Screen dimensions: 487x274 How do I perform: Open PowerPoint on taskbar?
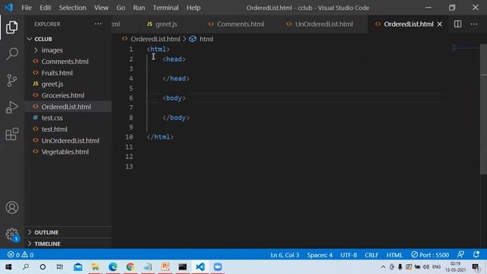[165, 267]
